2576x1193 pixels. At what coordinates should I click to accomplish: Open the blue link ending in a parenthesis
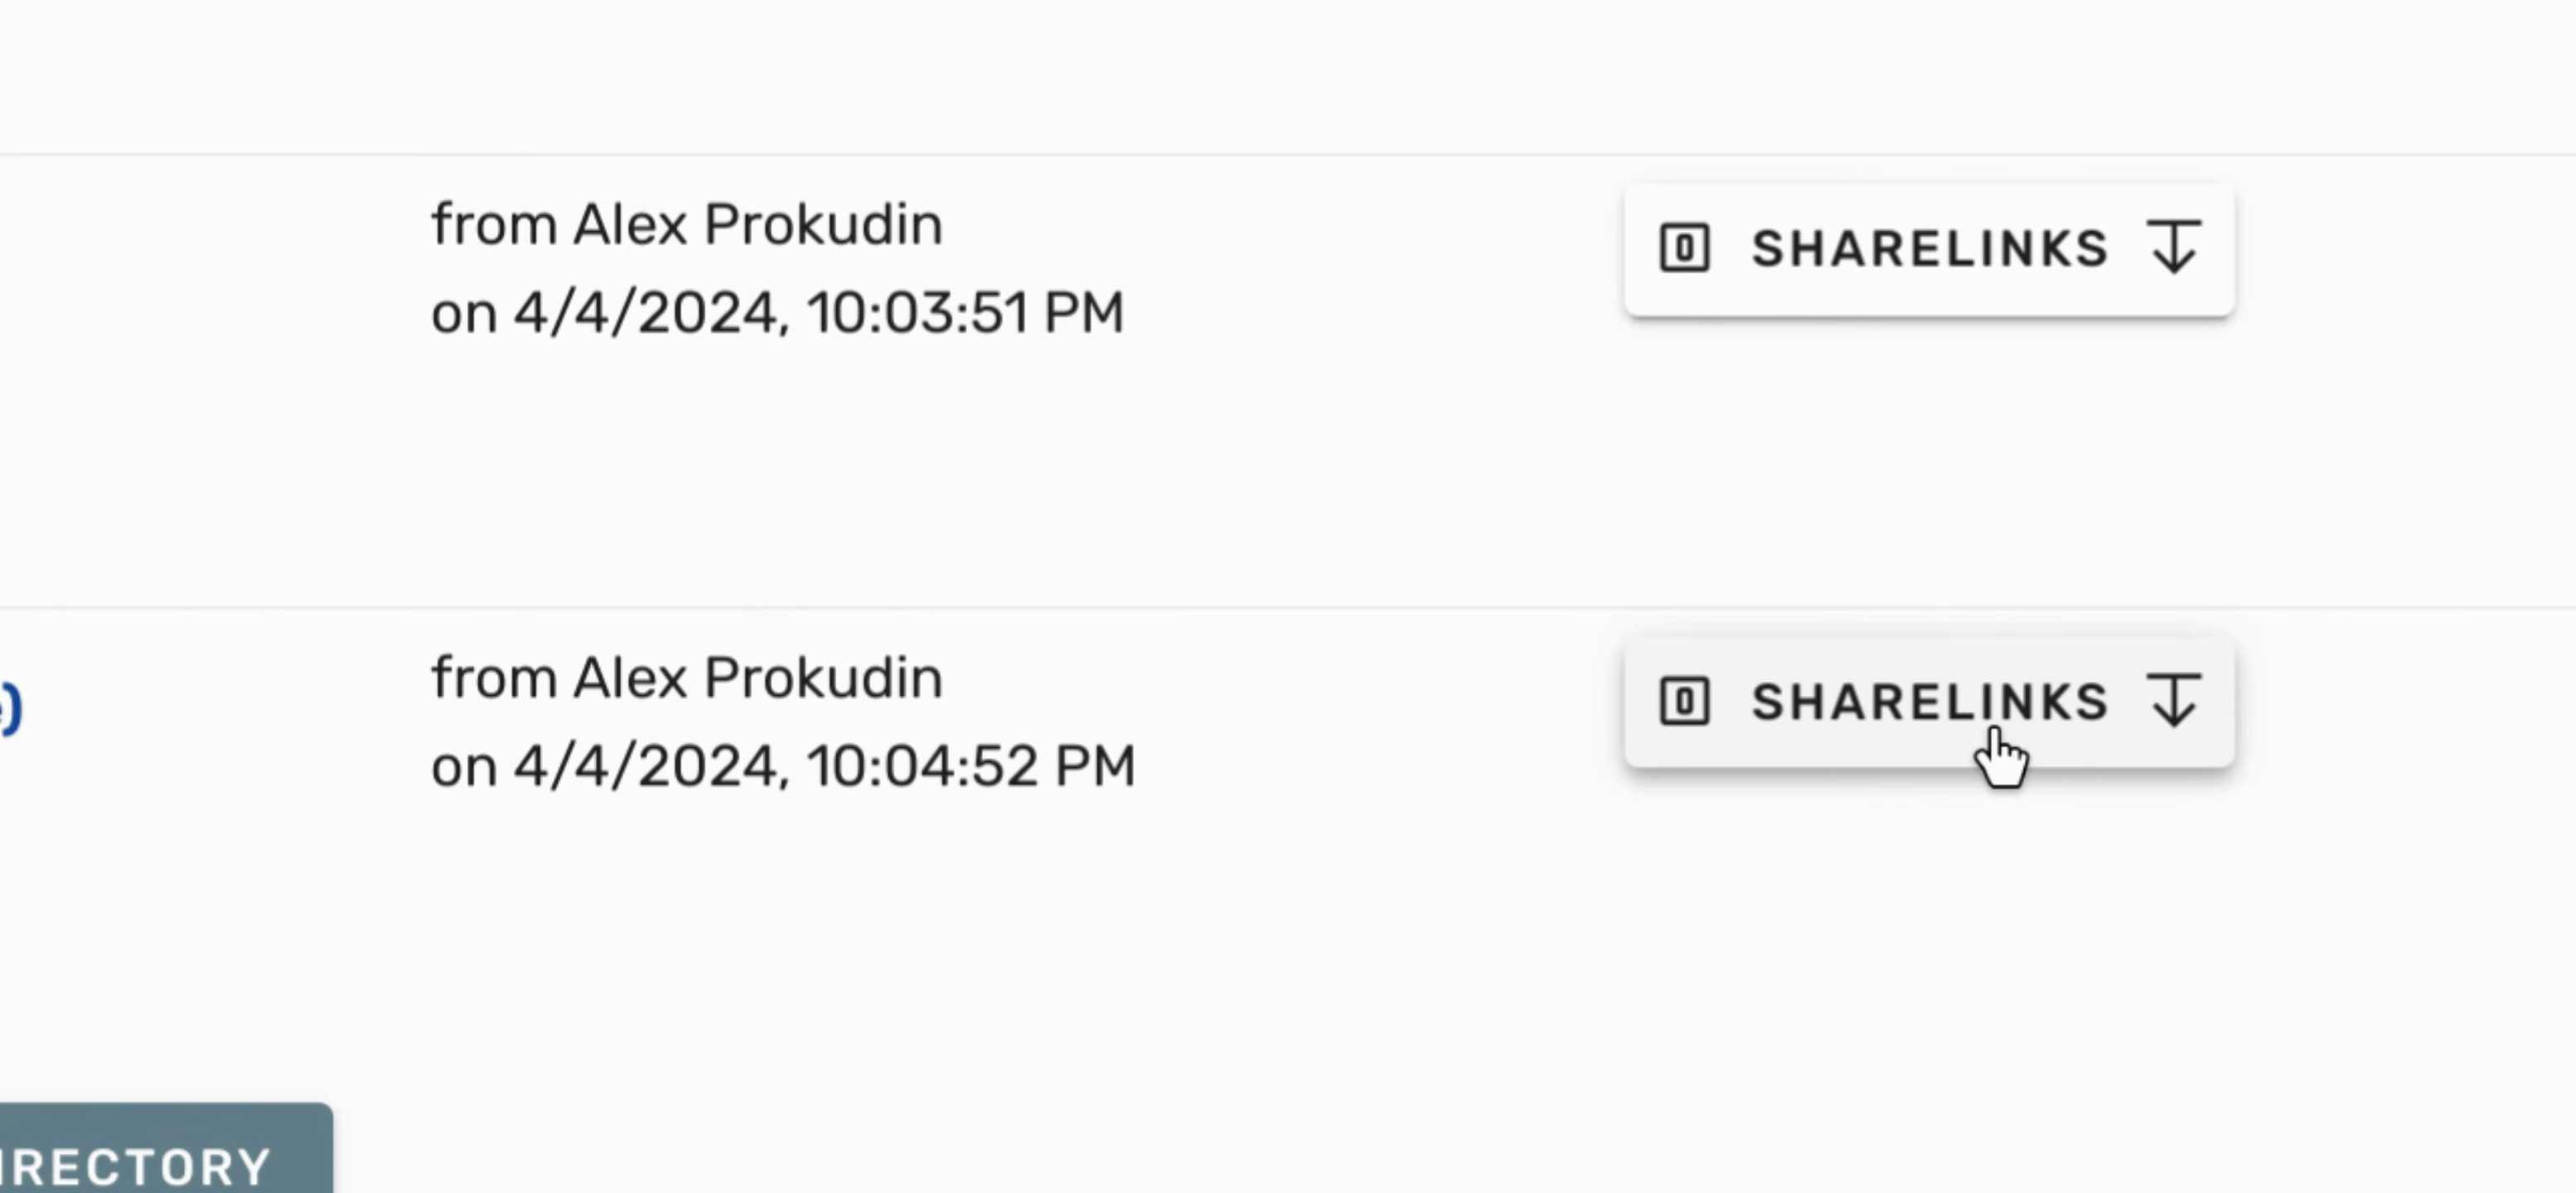(x=10, y=708)
